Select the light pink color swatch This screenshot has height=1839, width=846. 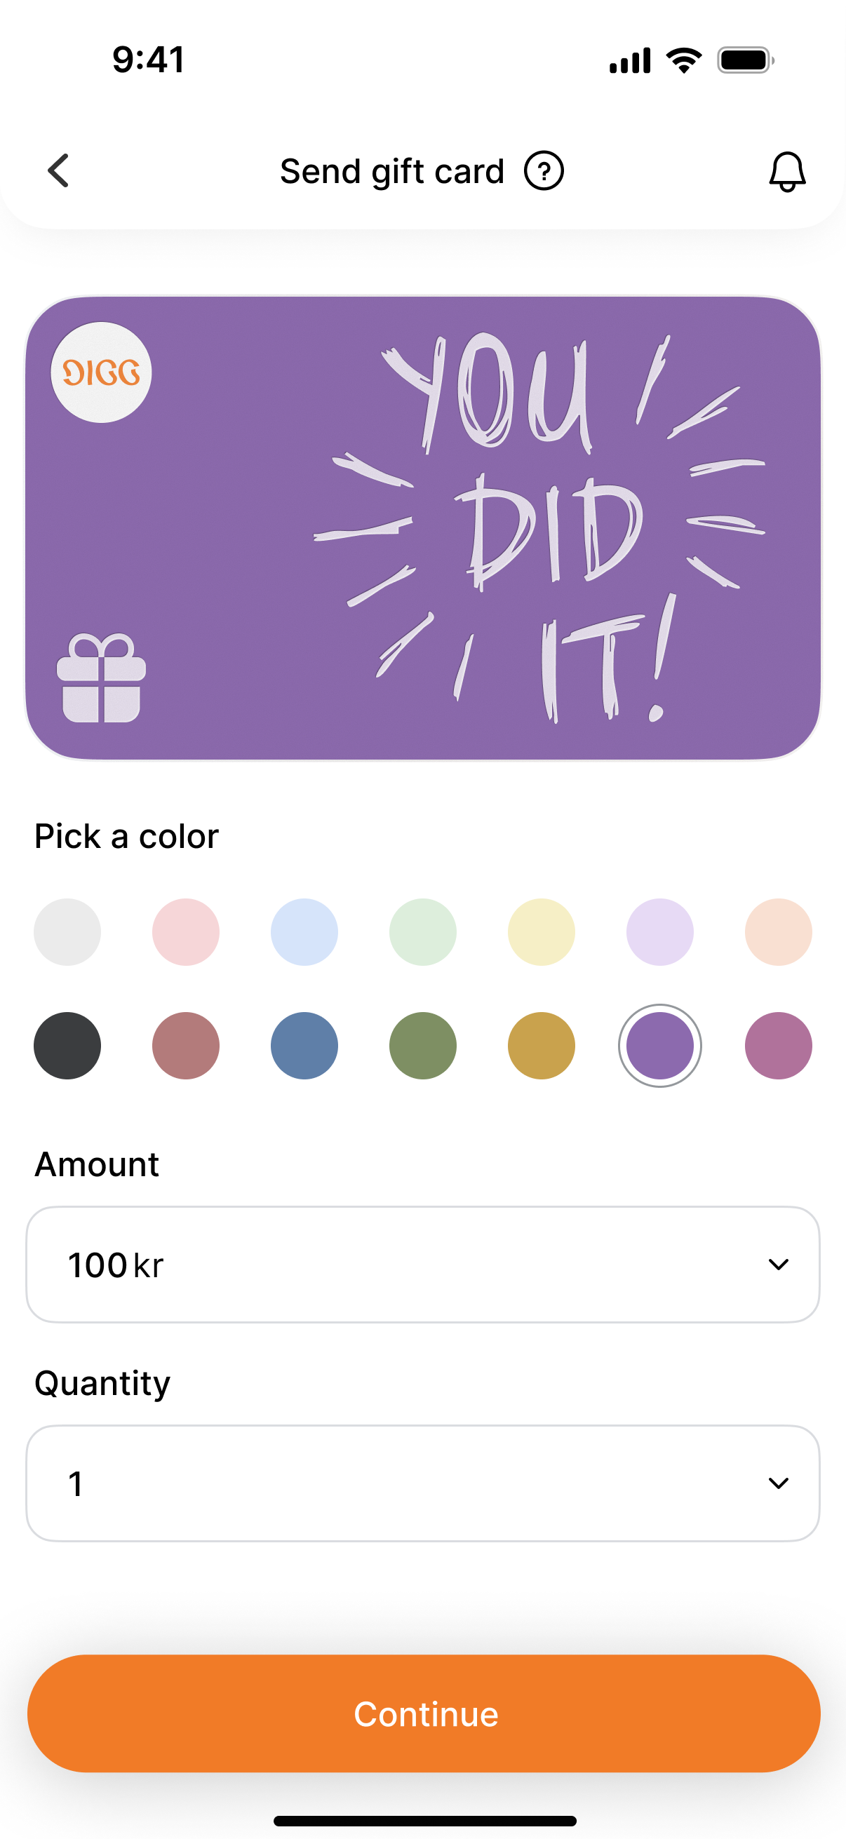186,931
